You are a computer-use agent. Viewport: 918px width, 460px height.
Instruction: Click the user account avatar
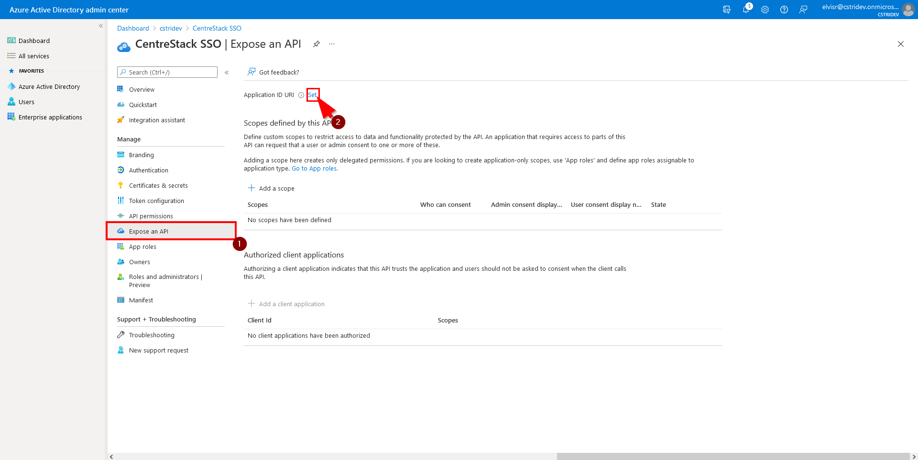908,10
